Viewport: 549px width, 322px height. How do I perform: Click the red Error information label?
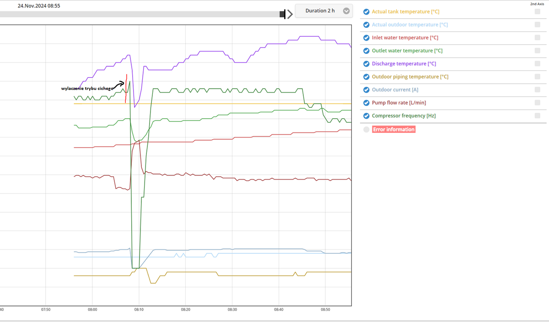393,130
